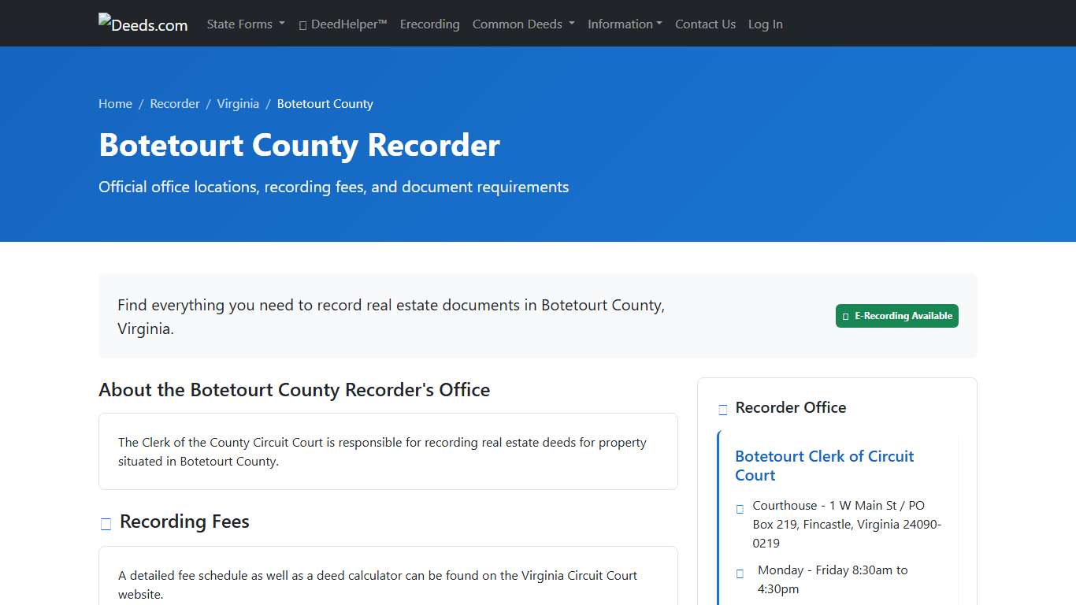Click the Deeds.com logo

143,23
